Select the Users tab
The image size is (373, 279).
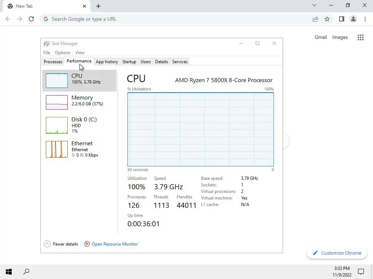pyautogui.click(x=146, y=62)
